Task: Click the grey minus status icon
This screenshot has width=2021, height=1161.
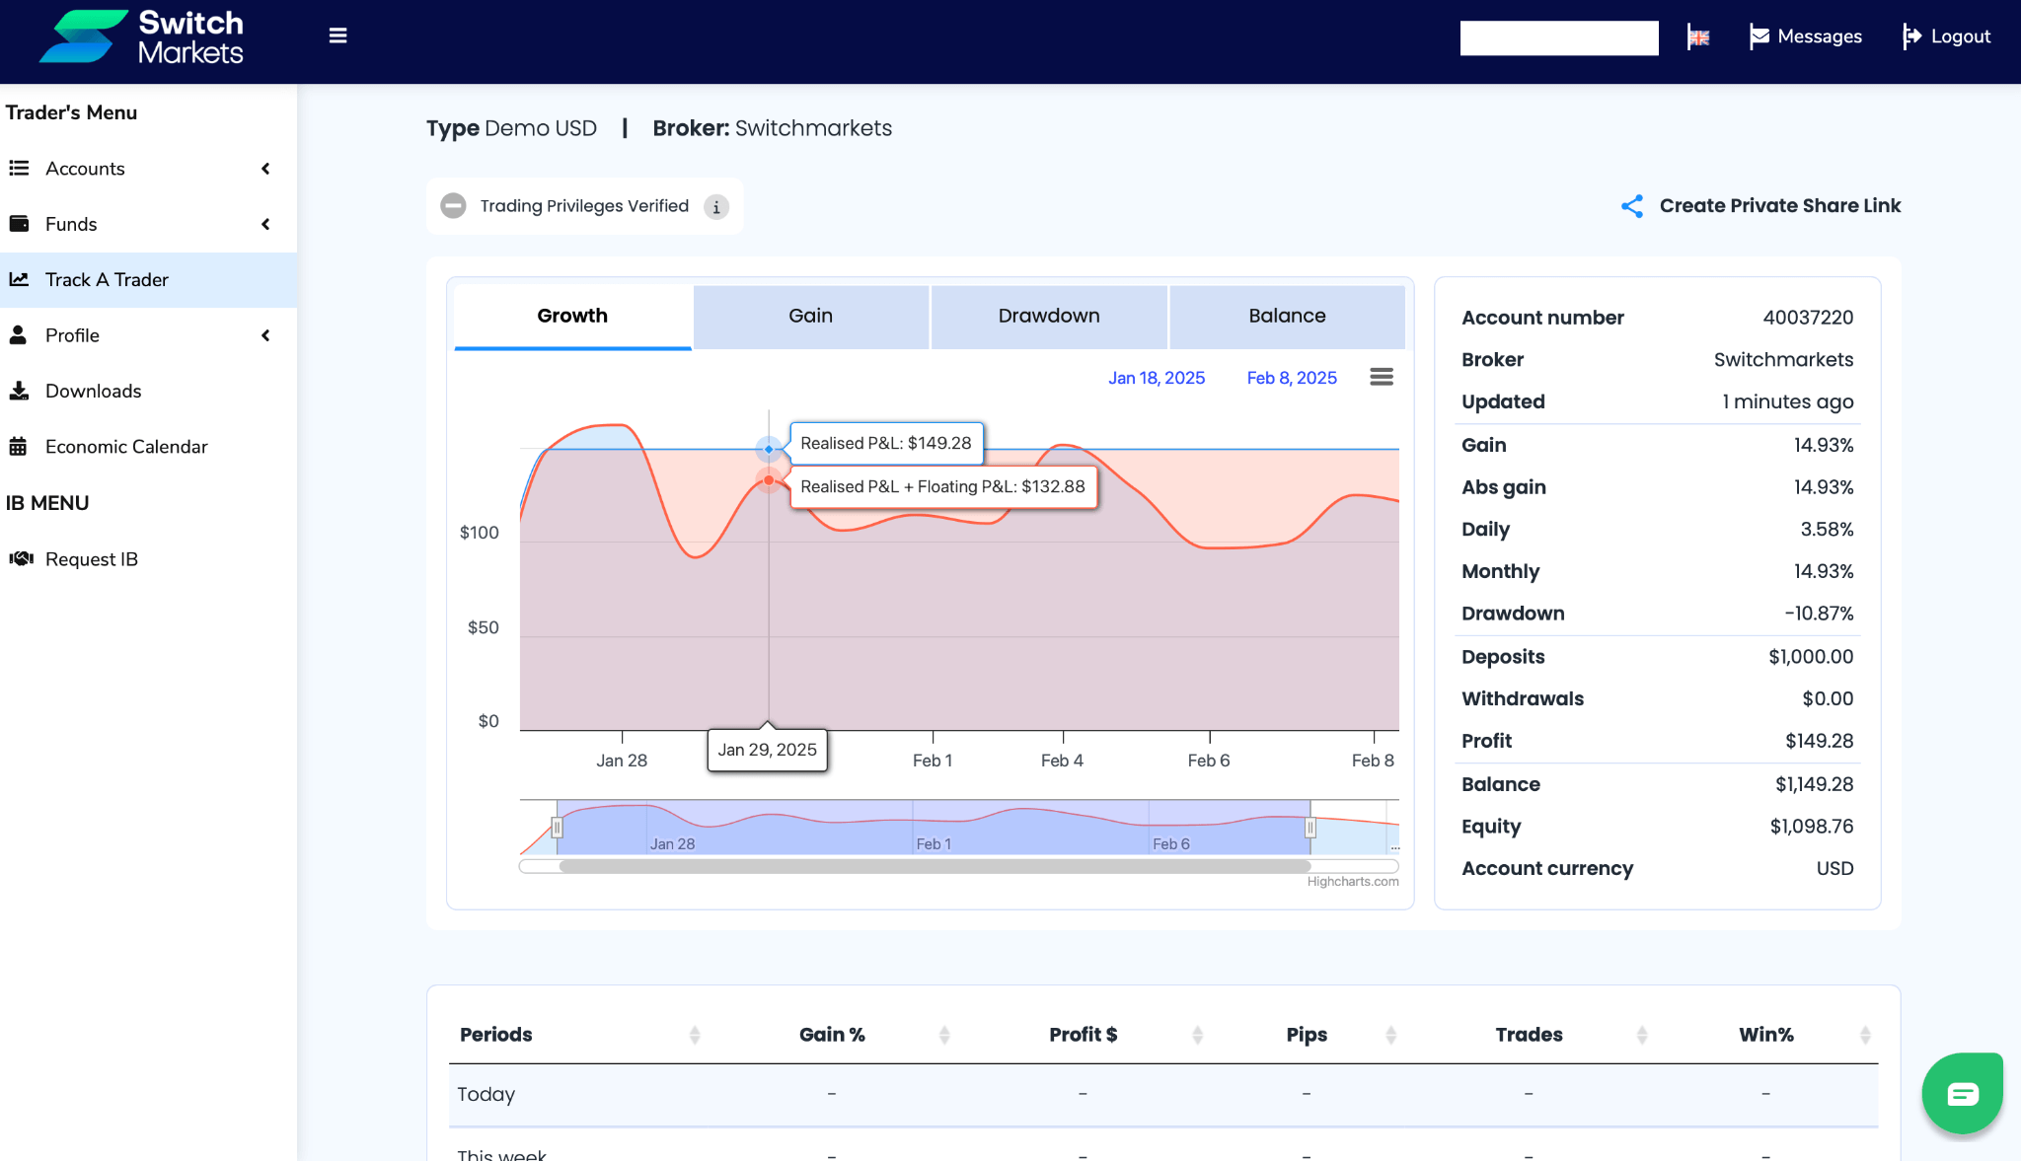Action: [453, 205]
